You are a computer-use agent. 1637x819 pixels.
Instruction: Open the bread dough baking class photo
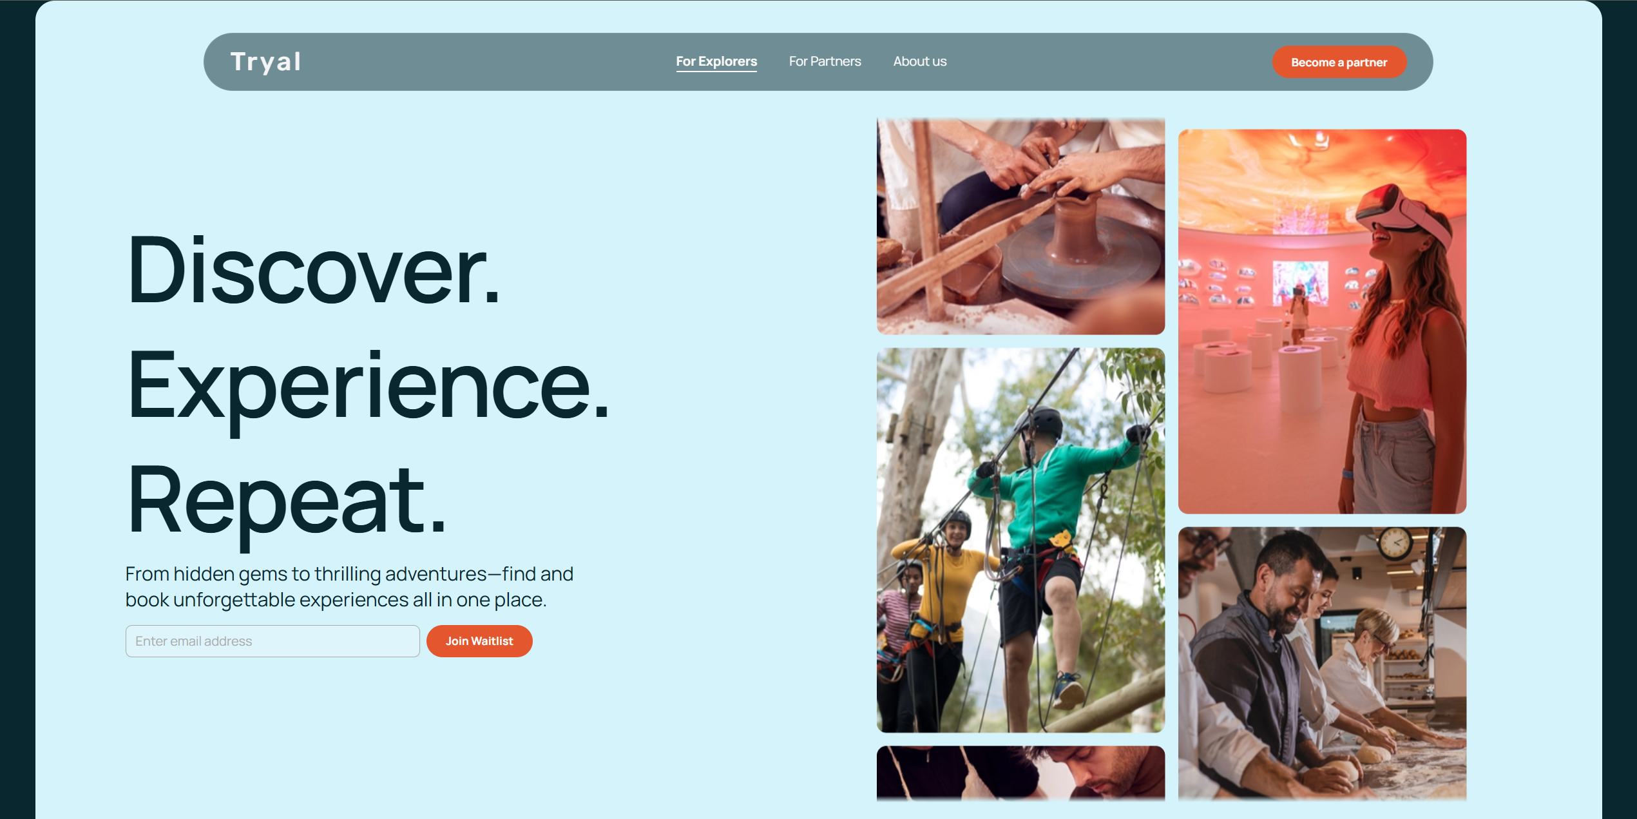[x=1322, y=664]
